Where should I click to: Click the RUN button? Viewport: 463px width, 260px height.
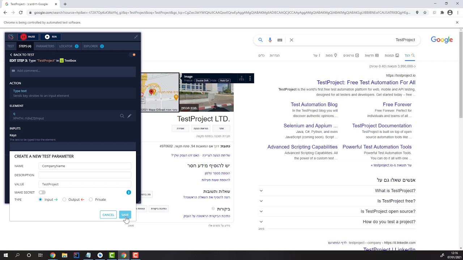click(51, 37)
